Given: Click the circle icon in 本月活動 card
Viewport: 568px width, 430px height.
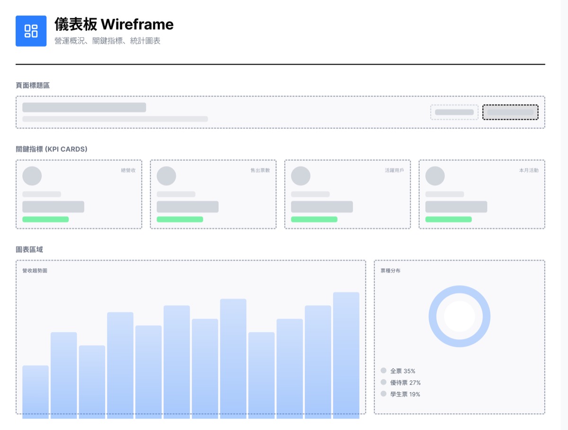Looking at the screenshot, I should click(x=435, y=176).
